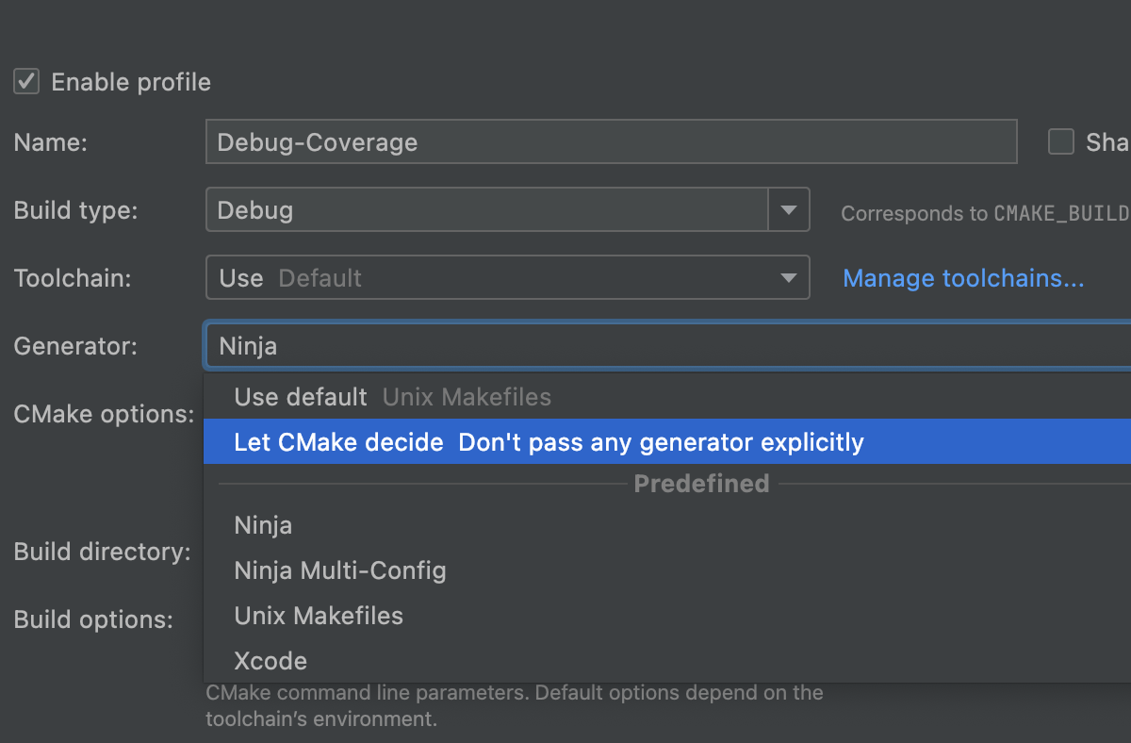1131x743 pixels.
Task: Click the Generator combo box showing Ninja
Action: point(667,346)
